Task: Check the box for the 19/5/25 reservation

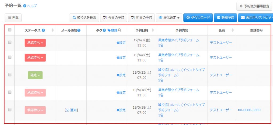Action: (x=10, y=75)
